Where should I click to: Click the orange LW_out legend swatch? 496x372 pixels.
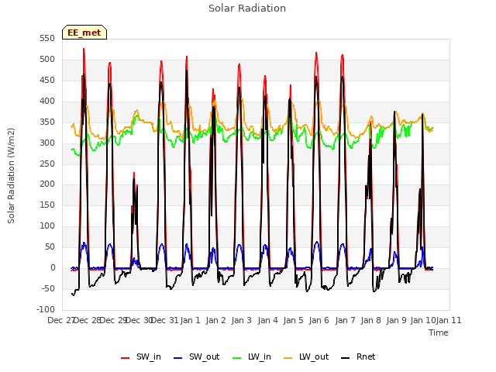[288, 358]
